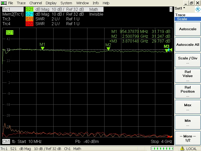This screenshot has width=201, height=151.
Task: Click the red S22 swatch for Trc4
Action: coord(29,24)
